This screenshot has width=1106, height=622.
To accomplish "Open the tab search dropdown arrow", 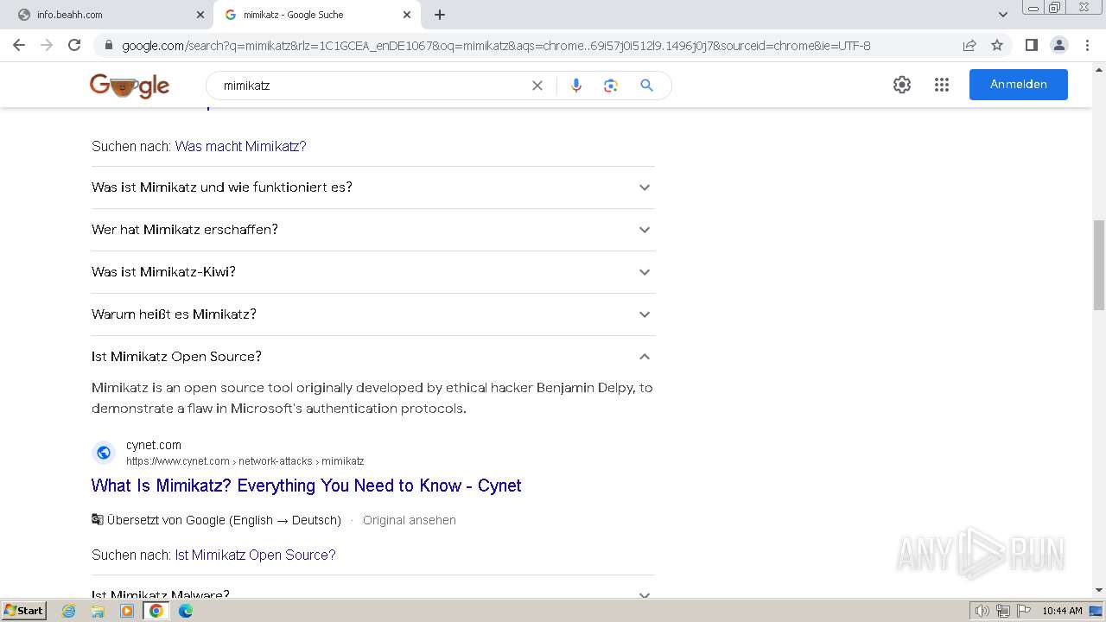I will coord(1002,15).
